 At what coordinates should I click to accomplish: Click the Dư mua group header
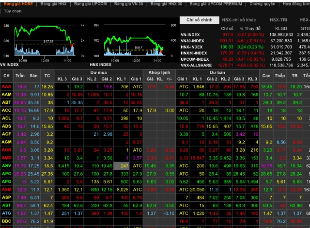(98, 72)
